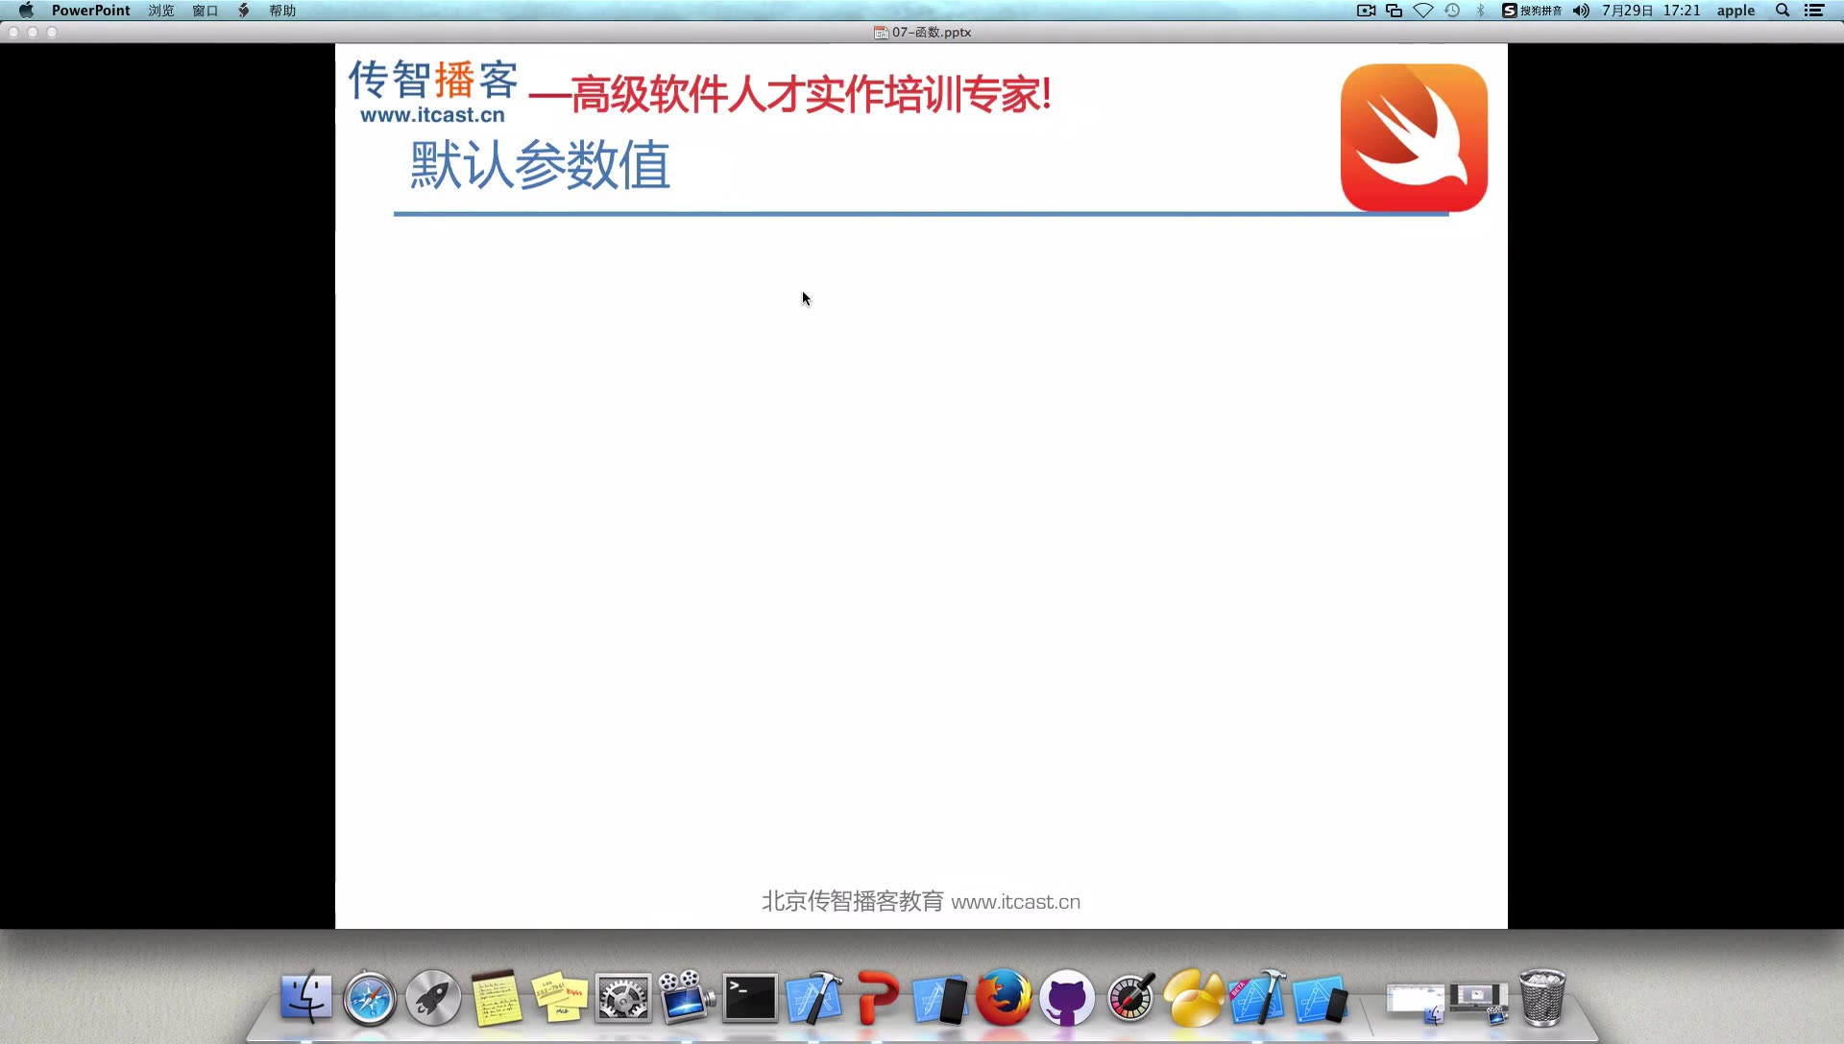Click the Swift logo icon

[1414, 135]
